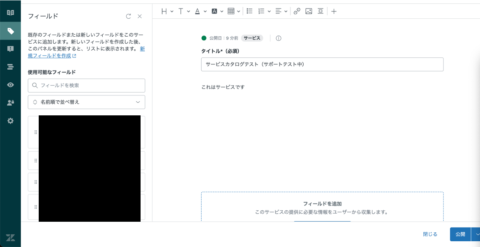Viewport: 480px width, 247px height.
Task: Open the eye icon in the sidebar
Action: tap(11, 85)
